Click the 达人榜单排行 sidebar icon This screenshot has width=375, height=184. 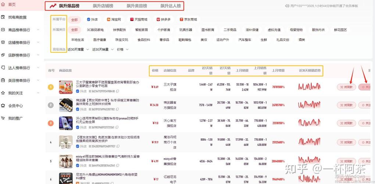pyautogui.click(x=3, y=68)
